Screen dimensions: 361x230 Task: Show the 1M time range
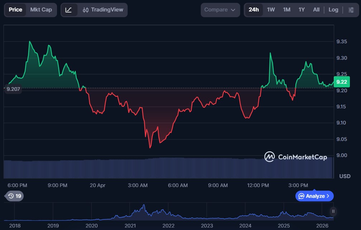286,10
